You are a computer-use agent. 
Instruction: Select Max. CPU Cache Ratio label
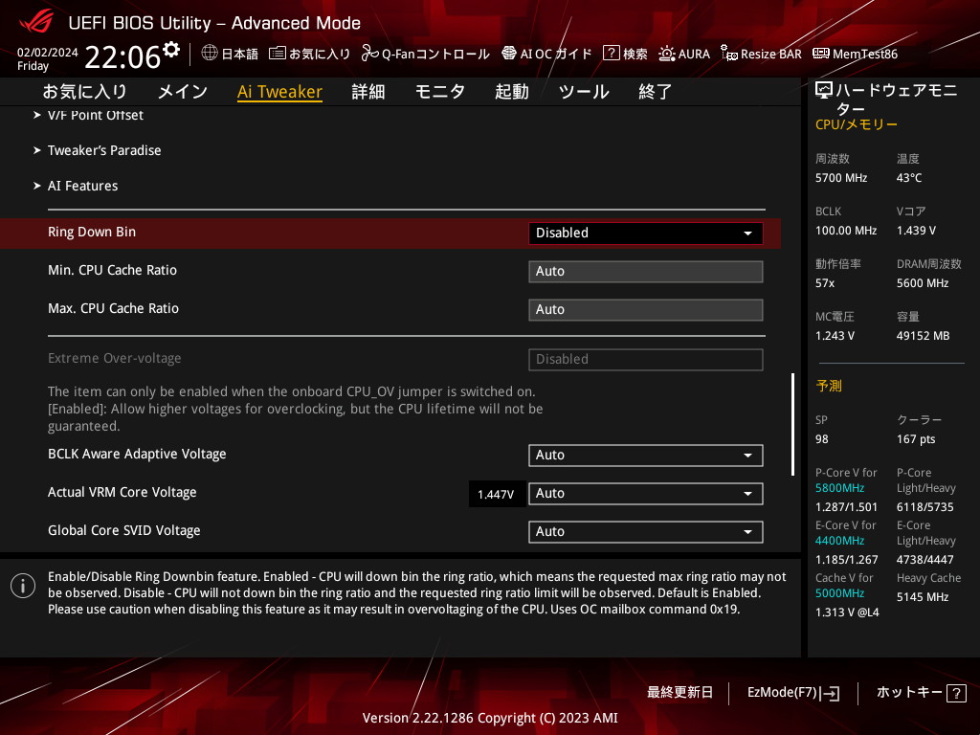113,308
